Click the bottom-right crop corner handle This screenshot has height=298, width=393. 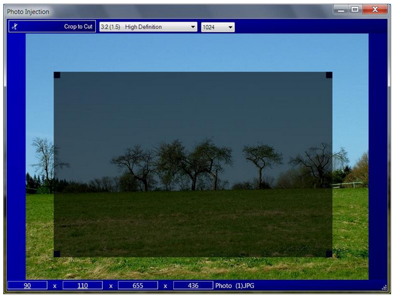tap(329, 254)
